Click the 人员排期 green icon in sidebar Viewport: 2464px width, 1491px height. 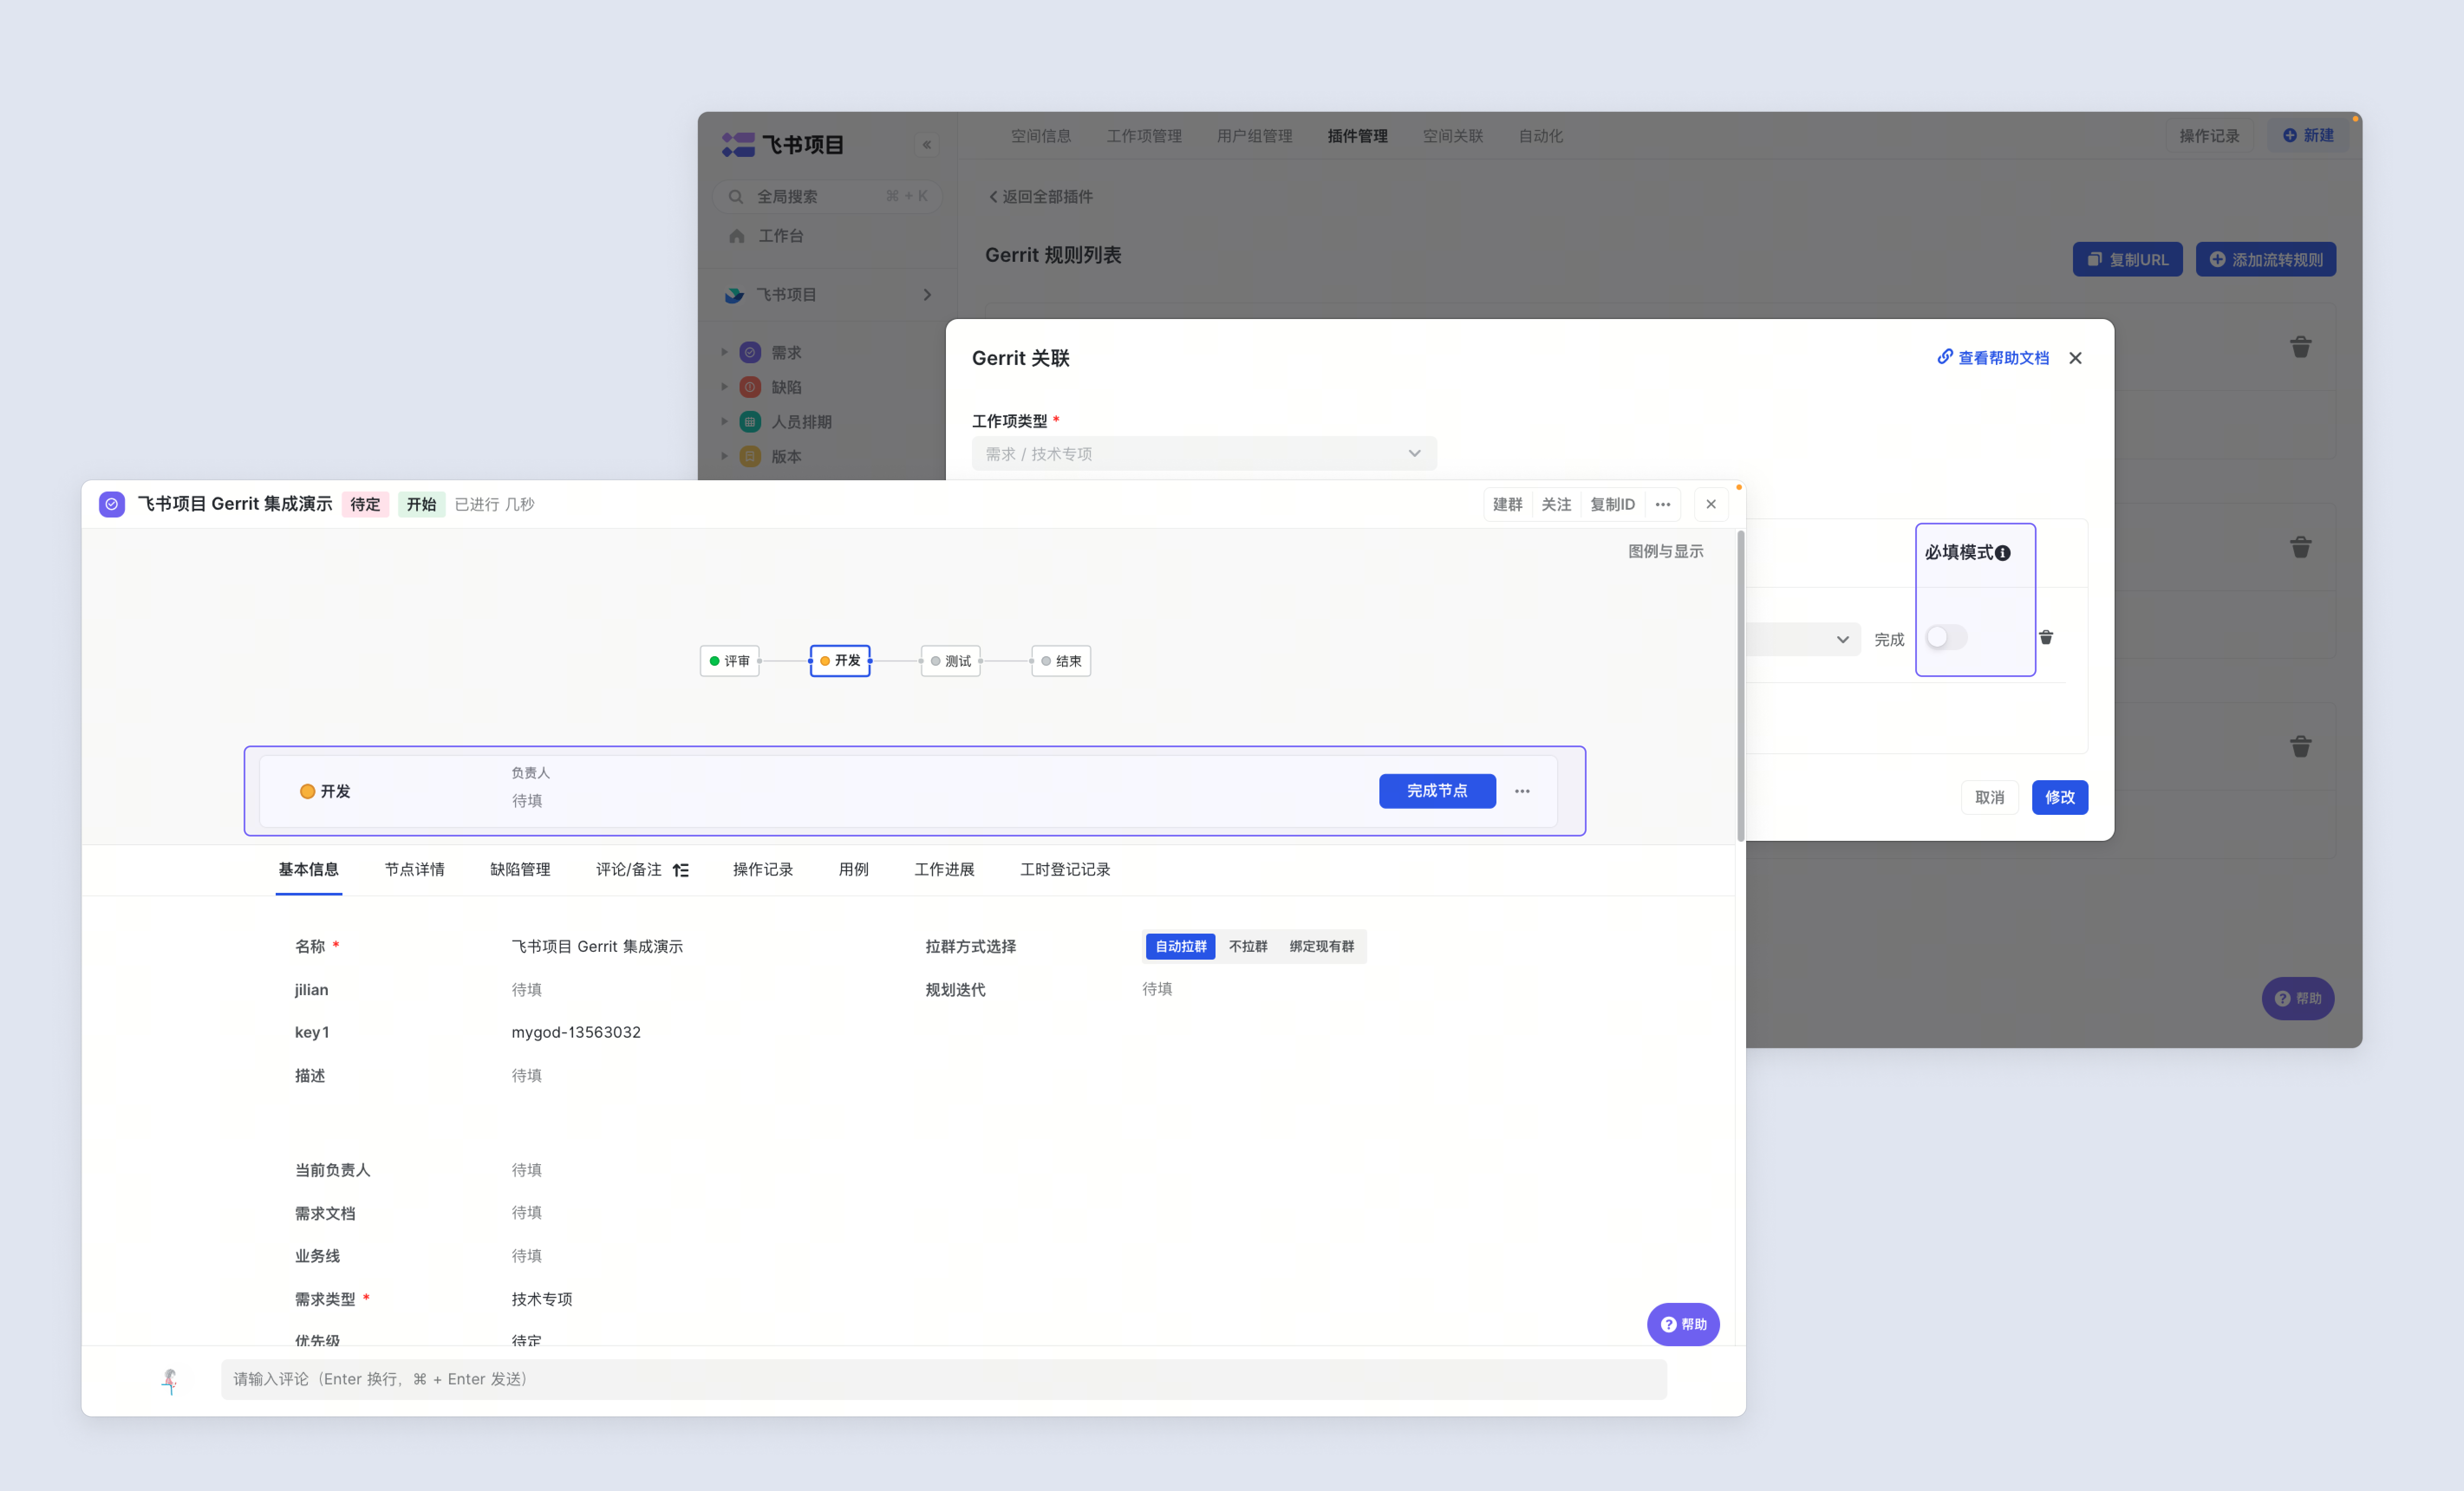[750, 422]
